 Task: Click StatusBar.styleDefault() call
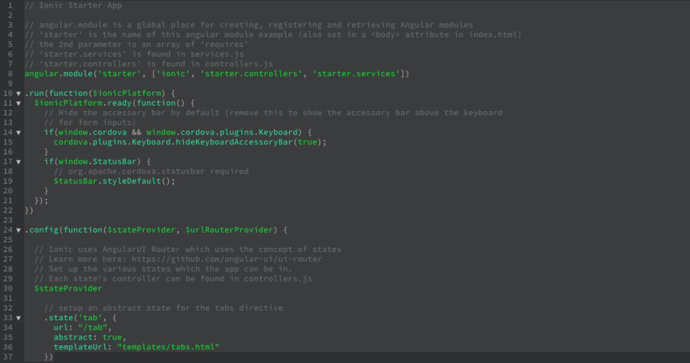pos(115,181)
